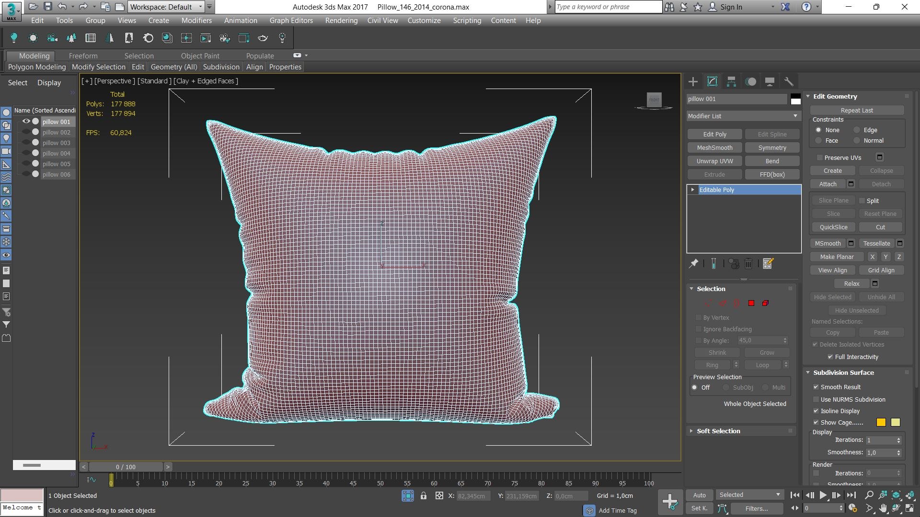Screen dimensions: 920x517
Task: Click the MeshSmooth modifier button
Action: 714,147
